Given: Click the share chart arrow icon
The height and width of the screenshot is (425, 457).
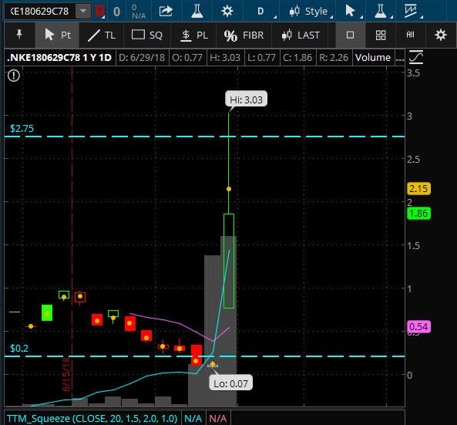Looking at the screenshot, I should point(166,11).
